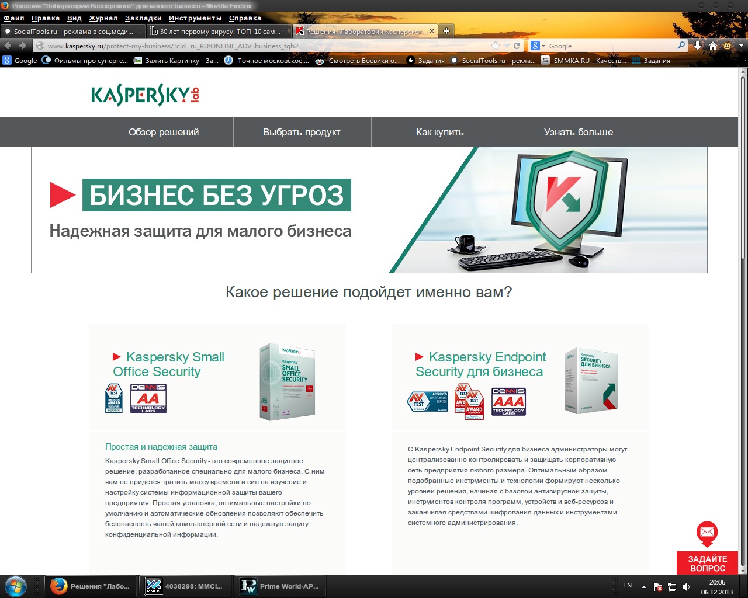Go to the Home page icon
The width and height of the screenshot is (748, 598).
click(x=713, y=46)
